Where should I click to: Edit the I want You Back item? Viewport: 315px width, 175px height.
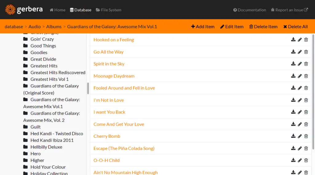click(300, 112)
